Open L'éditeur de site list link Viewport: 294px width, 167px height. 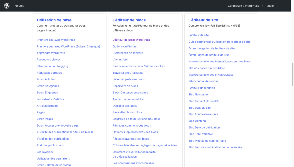pyautogui.click(x=199, y=35)
